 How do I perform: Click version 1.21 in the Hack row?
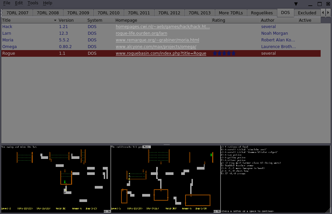click(x=63, y=27)
